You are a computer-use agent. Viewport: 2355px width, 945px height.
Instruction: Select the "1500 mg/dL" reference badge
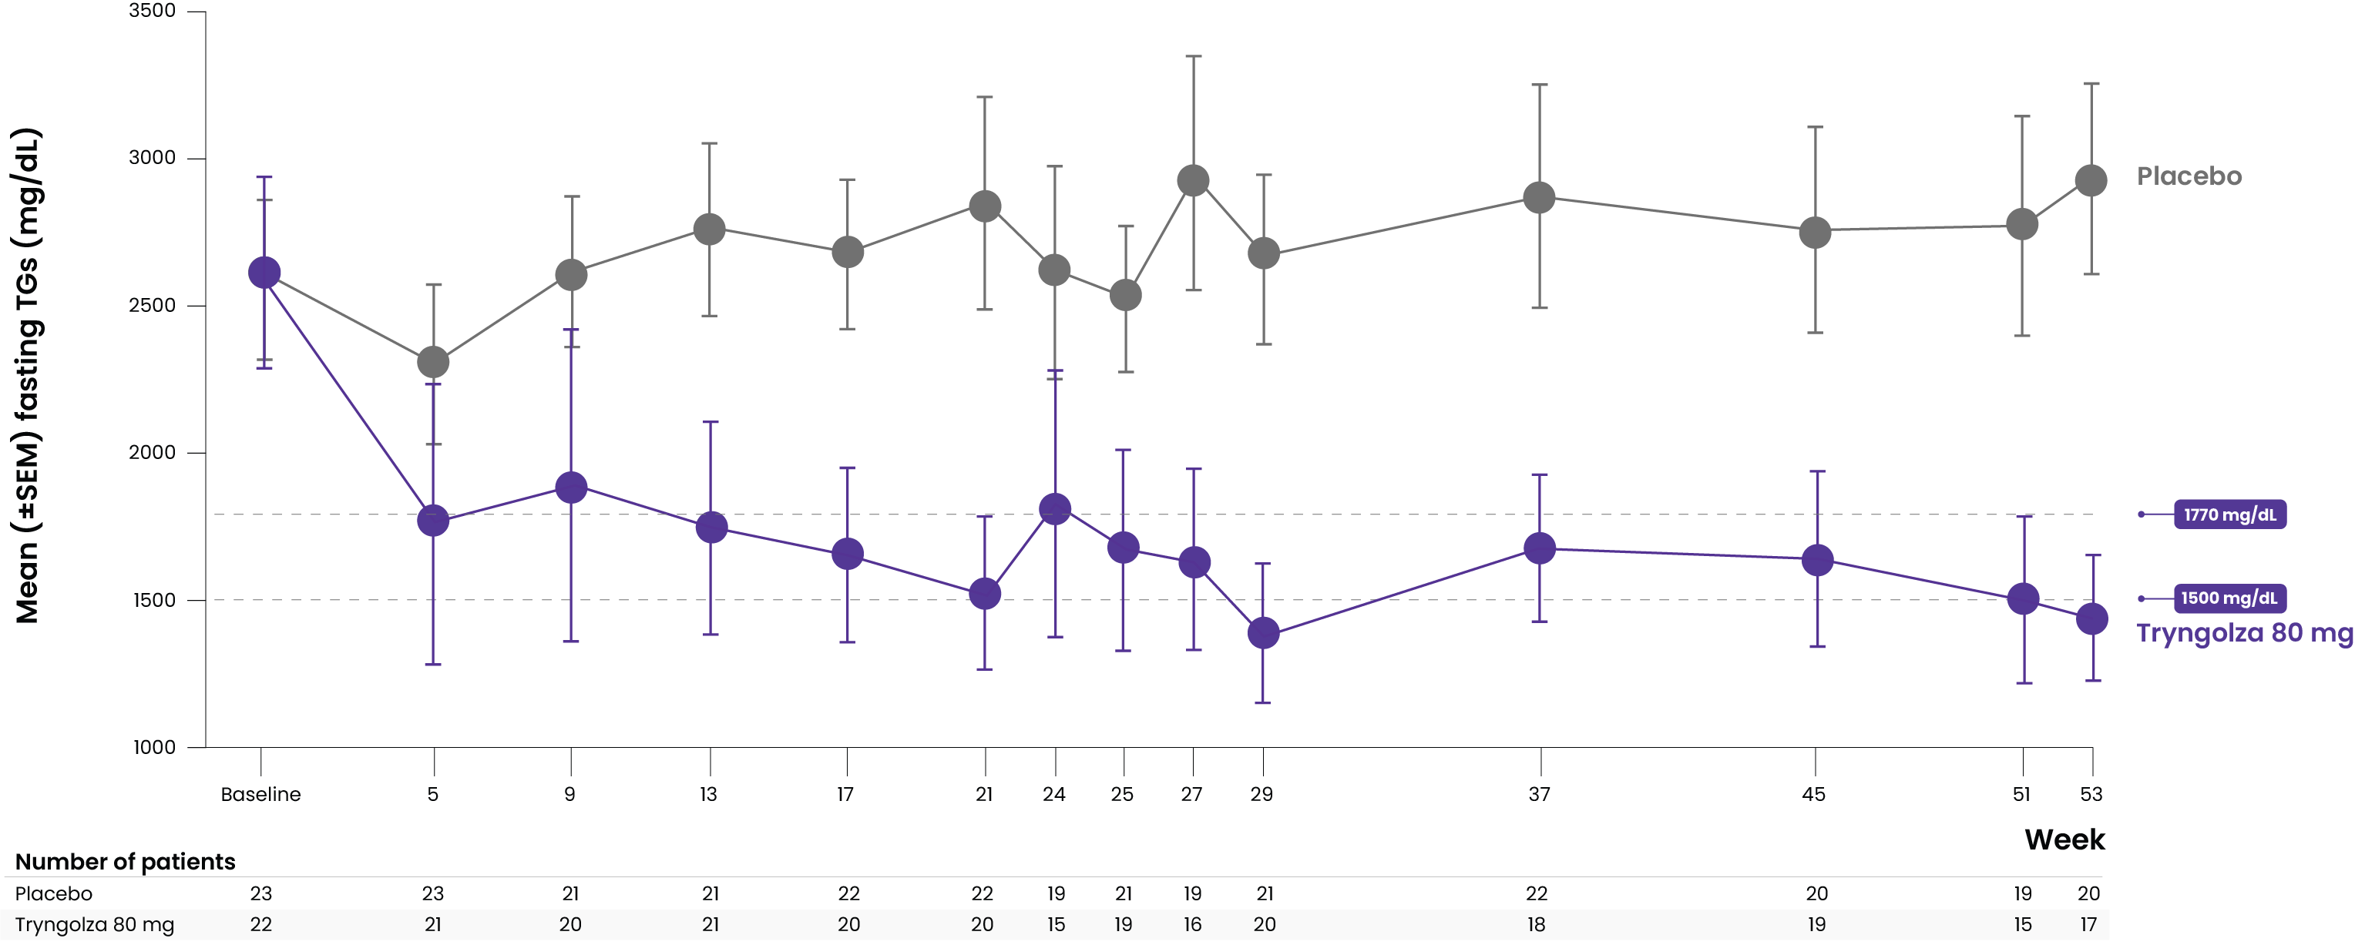point(2229,598)
